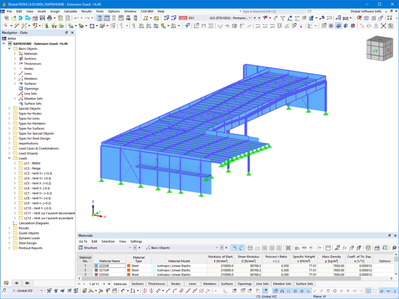Toggle the grid display button in status bar

coord(368,291)
